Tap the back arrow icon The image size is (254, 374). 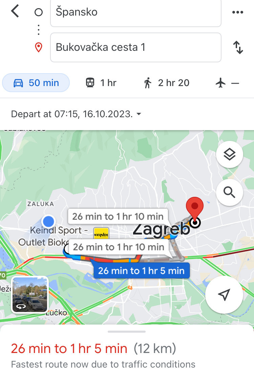tap(15, 11)
